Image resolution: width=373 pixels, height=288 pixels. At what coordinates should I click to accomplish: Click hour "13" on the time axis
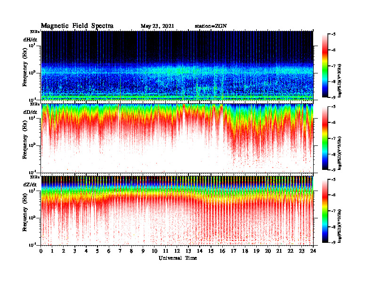coord(188,251)
